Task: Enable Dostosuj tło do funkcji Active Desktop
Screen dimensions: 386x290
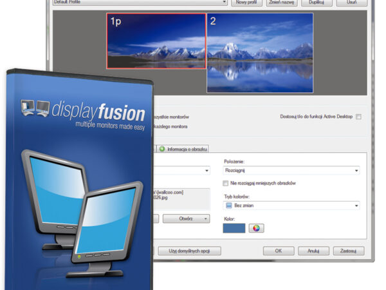Action: point(358,117)
